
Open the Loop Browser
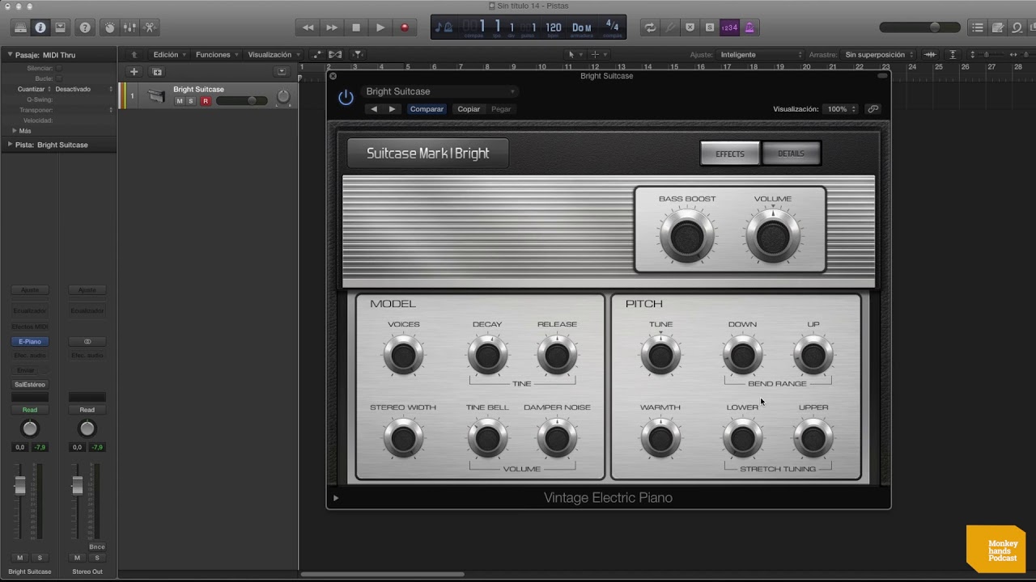click(1018, 27)
